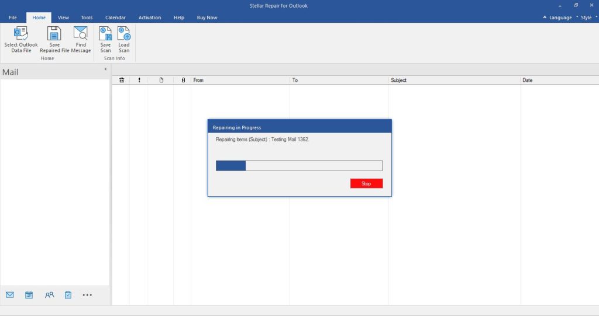Viewport: 599px width, 316px height.
Task: Open Contacts (people) icon in bottom bar
Action: click(x=49, y=295)
